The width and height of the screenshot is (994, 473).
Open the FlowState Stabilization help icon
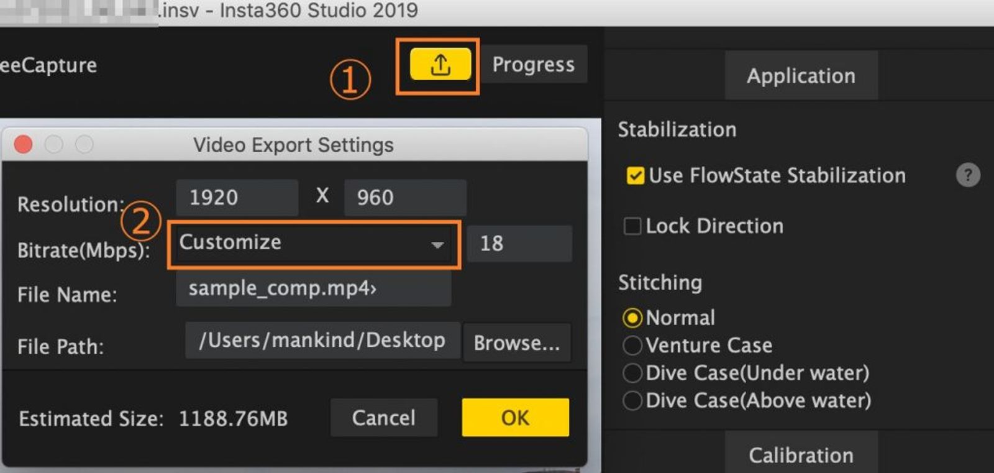coord(967,175)
